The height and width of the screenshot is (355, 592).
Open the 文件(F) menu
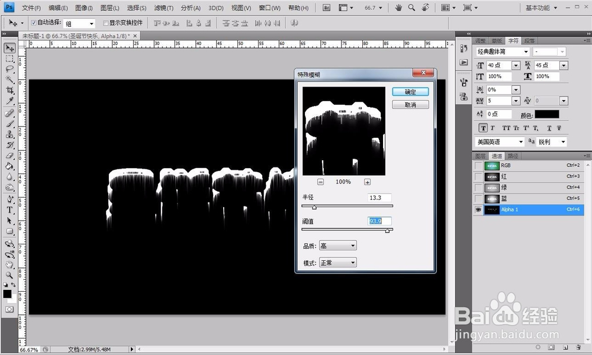point(31,8)
